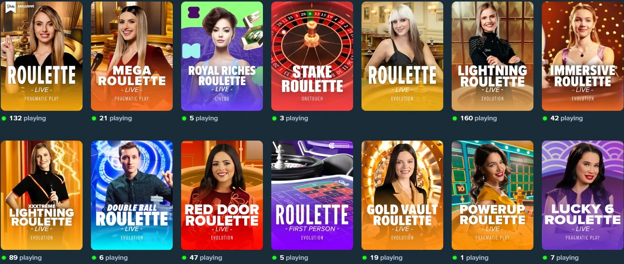Click the 160 playing counter
The image size is (624, 264).
(478, 118)
